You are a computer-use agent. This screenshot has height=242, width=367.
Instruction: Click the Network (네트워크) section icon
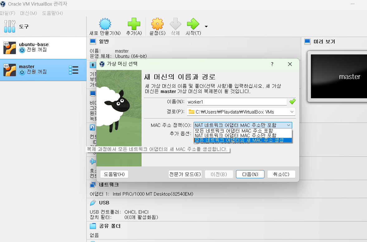(x=93, y=185)
